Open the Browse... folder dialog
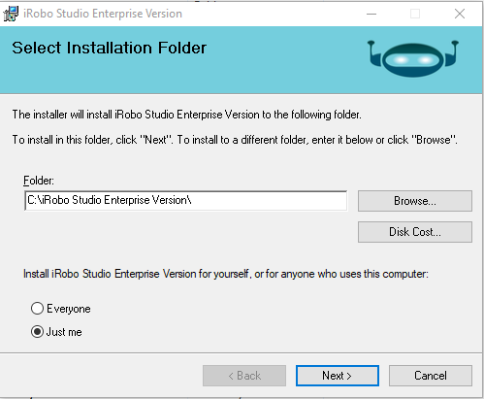This screenshot has height=399, width=484. [x=415, y=201]
